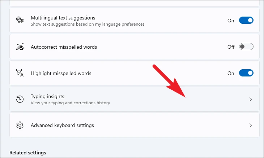Click the Multilingual text suggestions globe icon
264x158 pixels.
[x=20, y=20]
